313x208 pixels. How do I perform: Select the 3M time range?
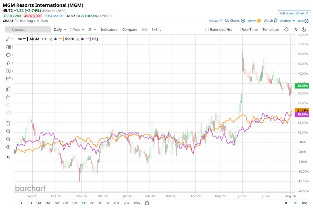click(57, 203)
